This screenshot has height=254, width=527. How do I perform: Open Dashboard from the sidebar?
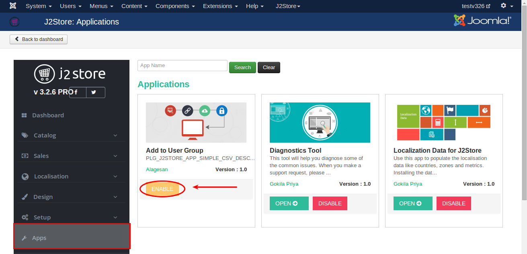[x=48, y=115]
